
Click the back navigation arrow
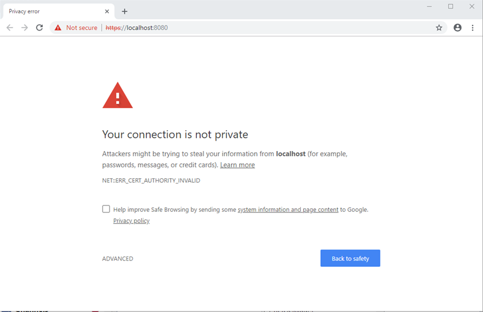[10, 28]
